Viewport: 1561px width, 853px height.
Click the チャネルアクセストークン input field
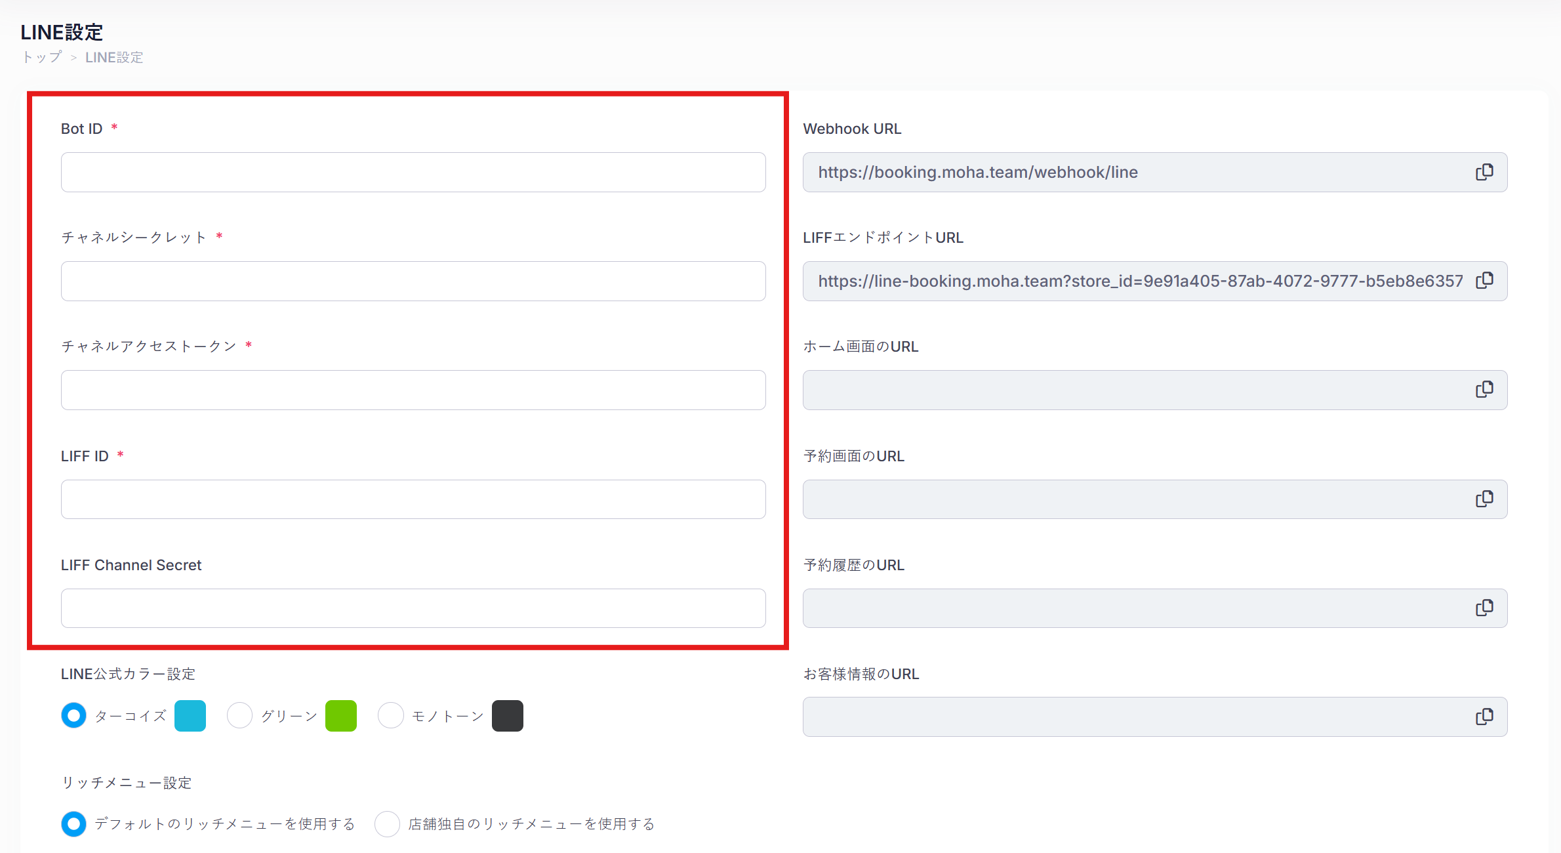(413, 390)
